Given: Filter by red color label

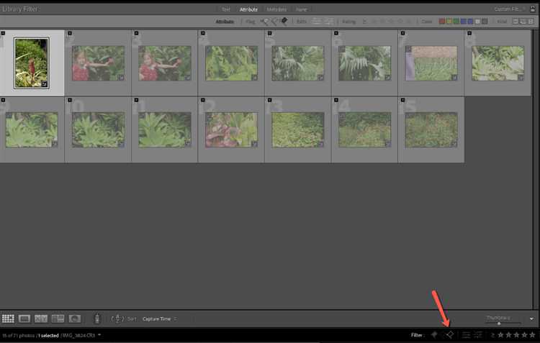Looking at the screenshot, I should point(442,22).
